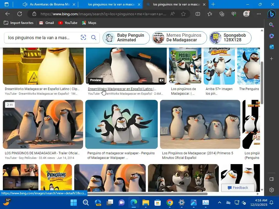Select the Spongebob 128X128 suggestion
Screen dimensions: 279x209
point(230,38)
